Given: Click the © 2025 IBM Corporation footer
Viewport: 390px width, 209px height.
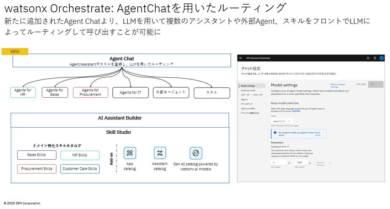Looking at the screenshot, I should pos(22,203).
